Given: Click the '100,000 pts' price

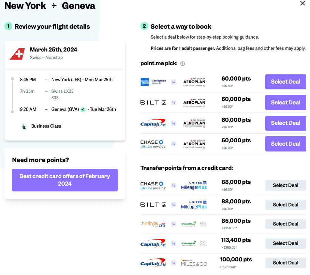Looking at the screenshot, I should point(236,260).
